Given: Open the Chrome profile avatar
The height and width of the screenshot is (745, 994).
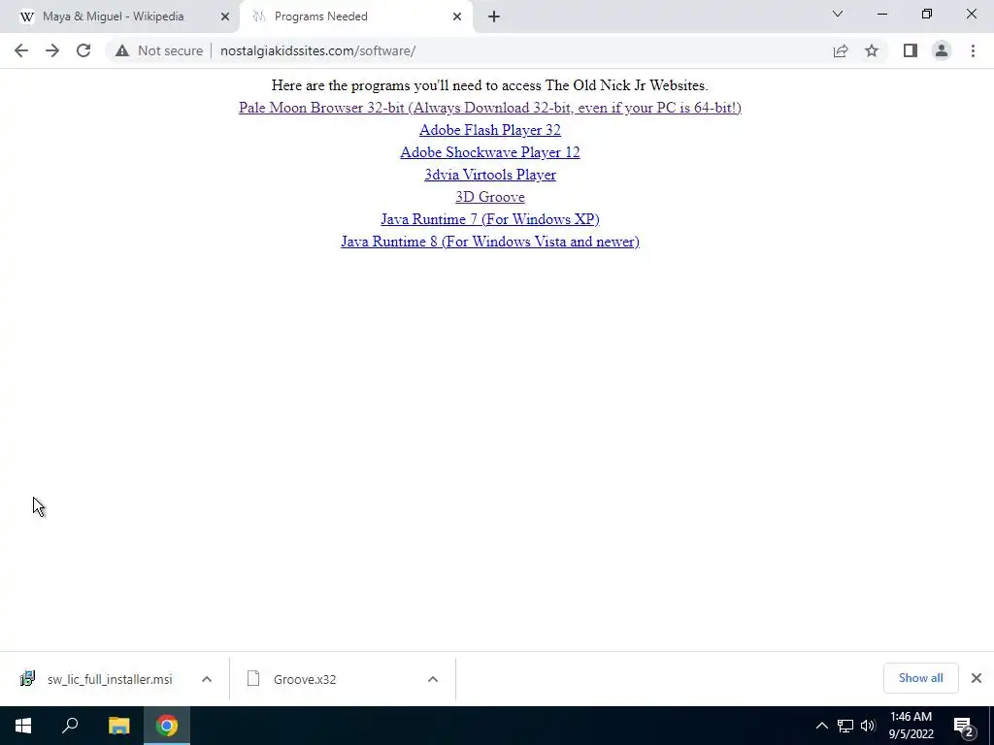Looking at the screenshot, I should [942, 50].
